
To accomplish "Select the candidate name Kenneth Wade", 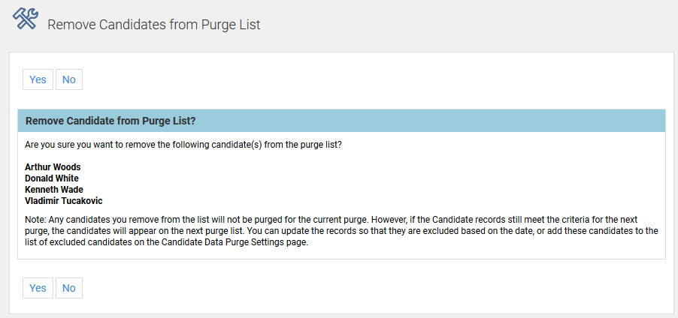I will 54,190.
